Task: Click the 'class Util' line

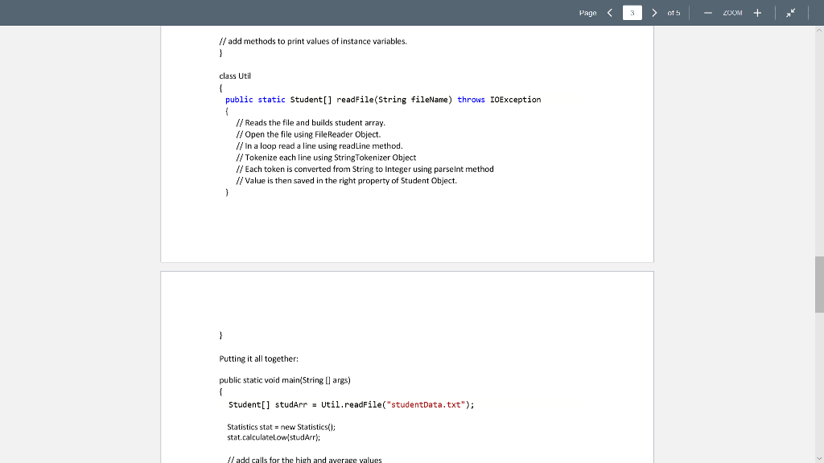Action: 235,76
